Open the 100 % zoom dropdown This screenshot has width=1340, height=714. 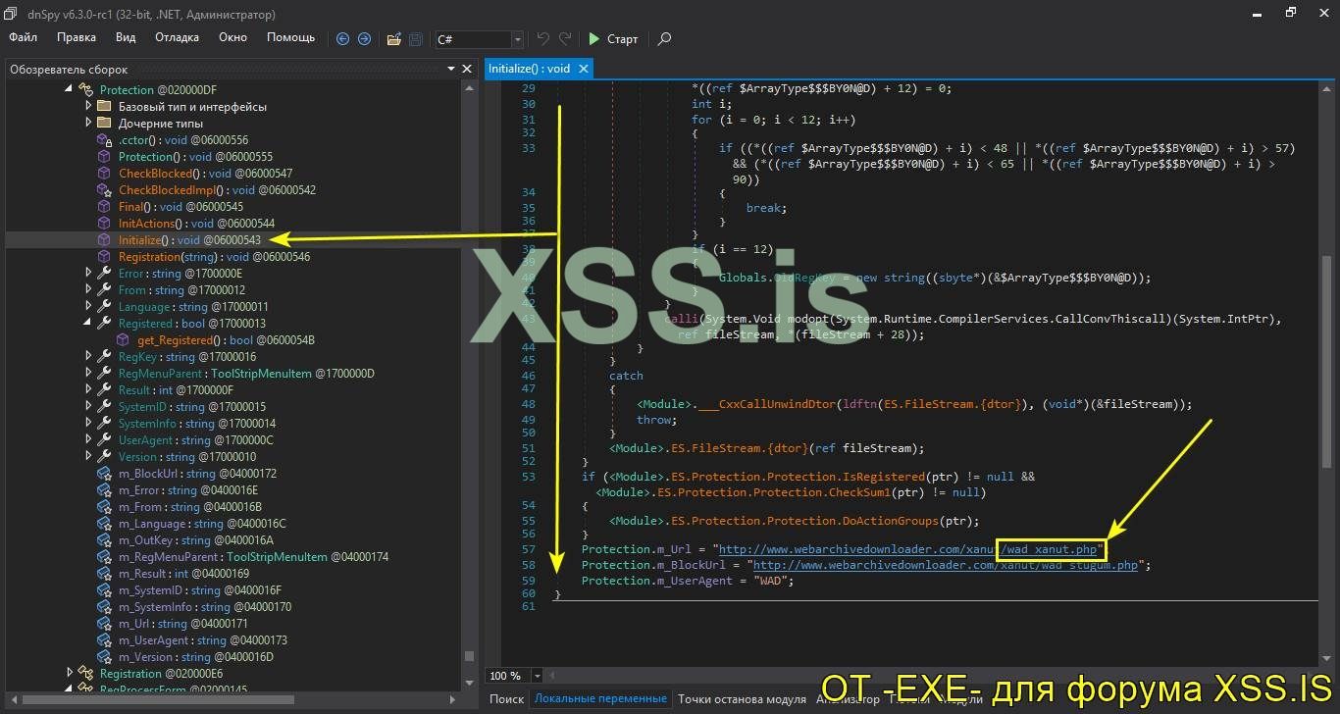pos(537,676)
